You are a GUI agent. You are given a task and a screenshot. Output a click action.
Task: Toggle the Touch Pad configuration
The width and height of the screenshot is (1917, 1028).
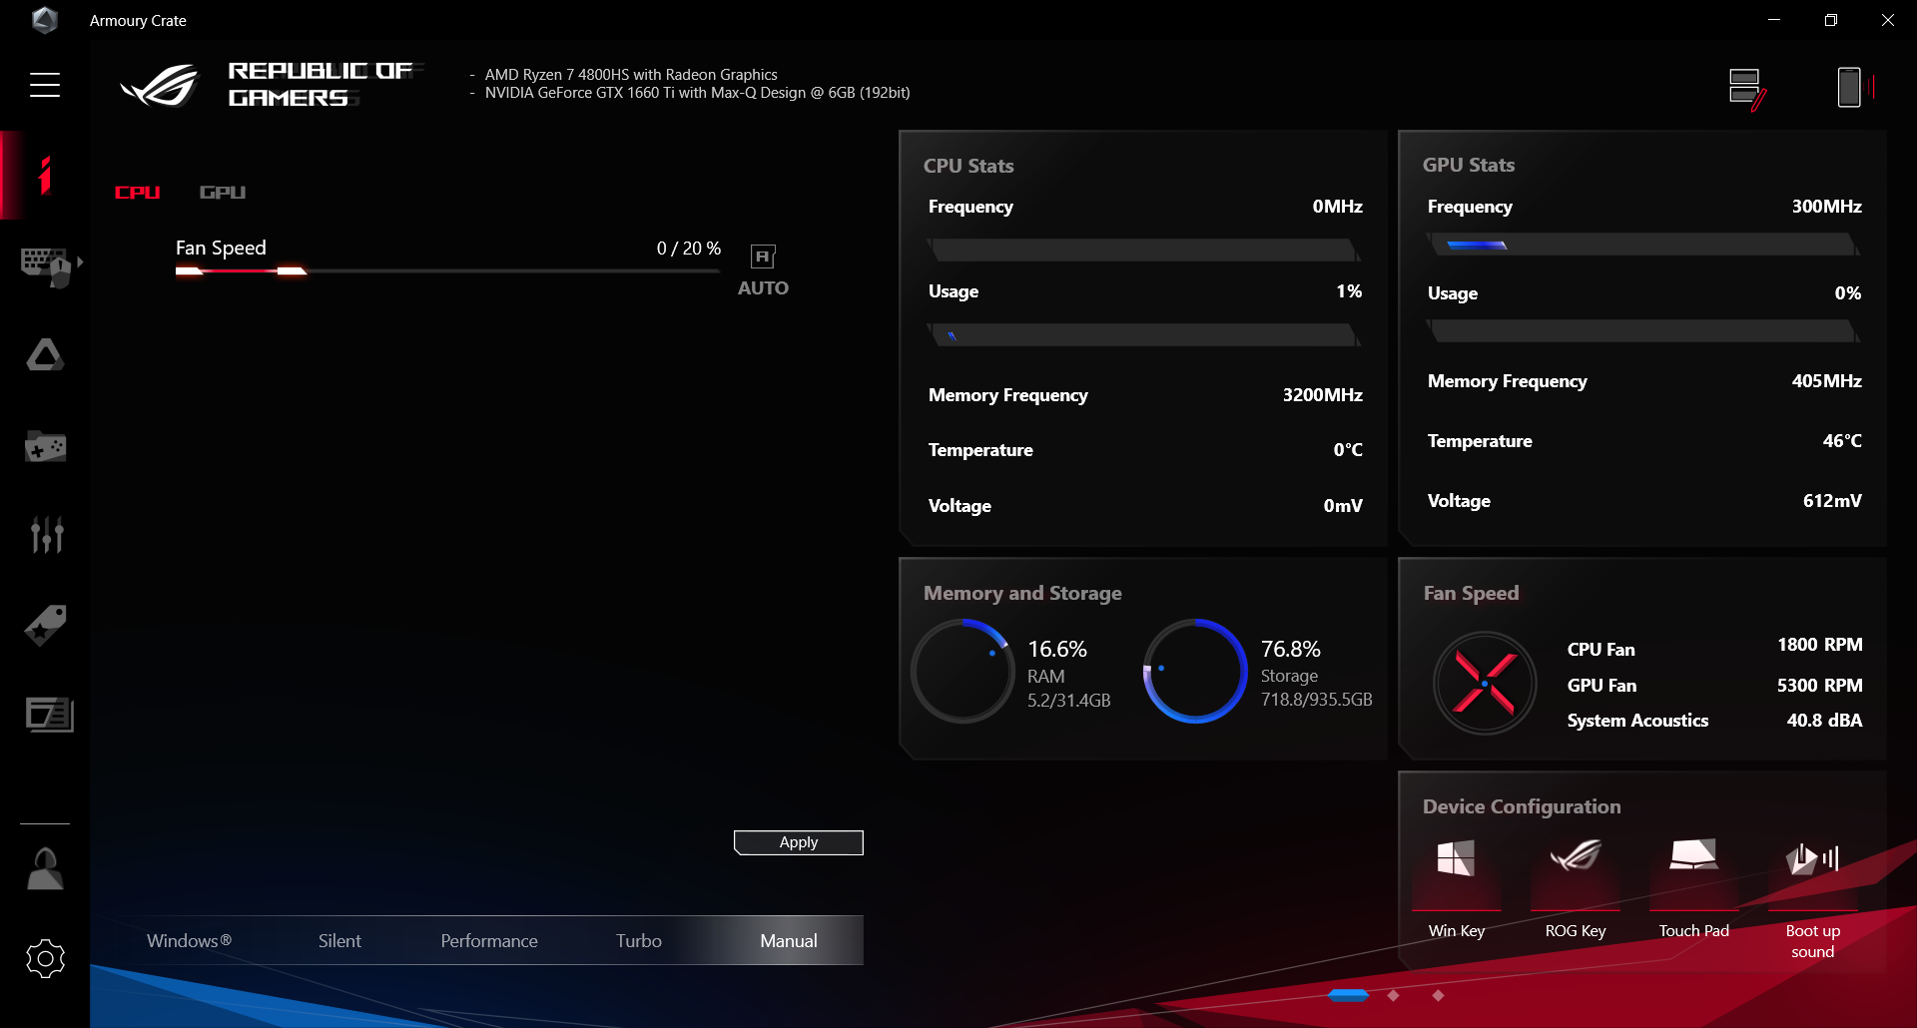tap(1694, 888)
